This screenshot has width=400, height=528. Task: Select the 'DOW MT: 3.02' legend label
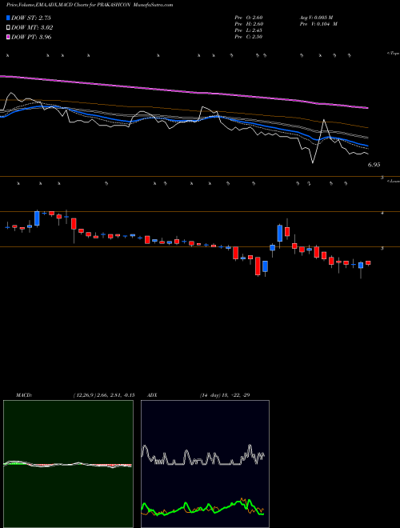(32, 28)
